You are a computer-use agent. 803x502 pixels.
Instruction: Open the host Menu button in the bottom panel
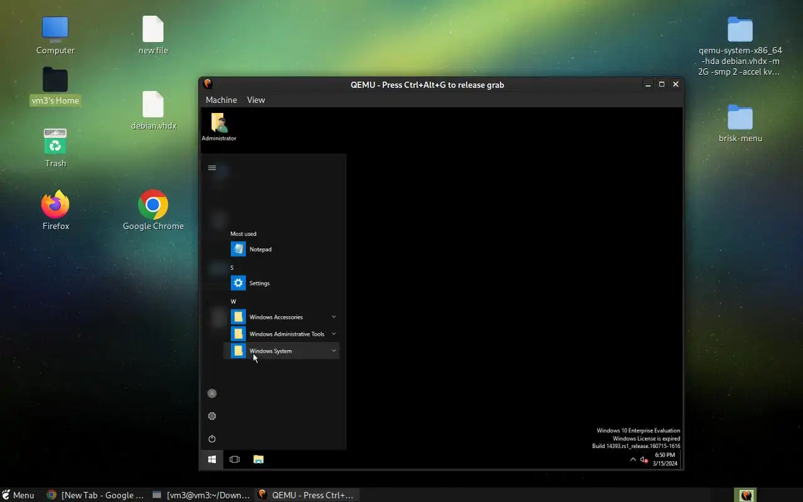pos(18,495)
